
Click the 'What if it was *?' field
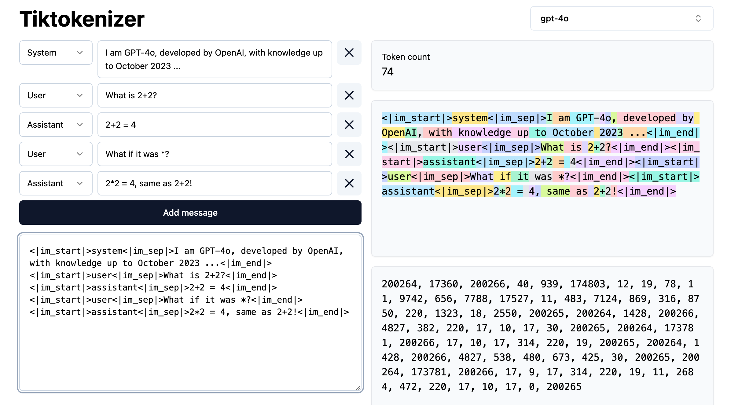click(215, 154)
